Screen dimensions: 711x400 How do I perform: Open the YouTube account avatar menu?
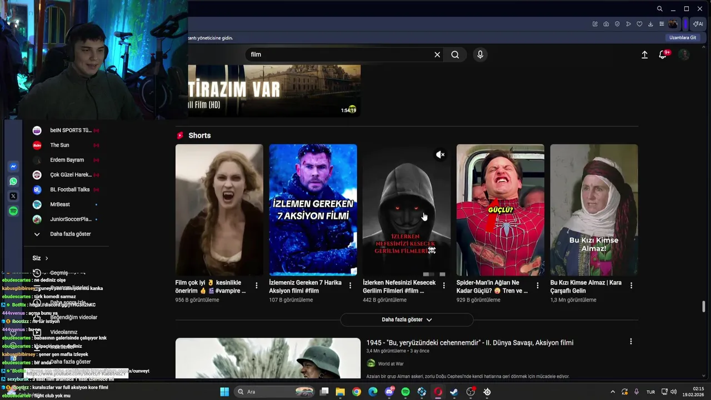click(x=684, y=54)
